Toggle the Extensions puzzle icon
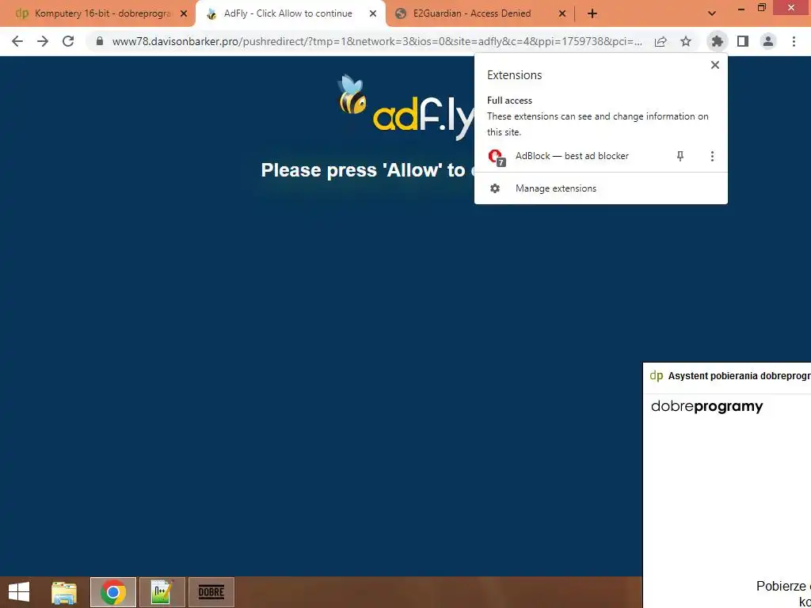 pos(717,41)
